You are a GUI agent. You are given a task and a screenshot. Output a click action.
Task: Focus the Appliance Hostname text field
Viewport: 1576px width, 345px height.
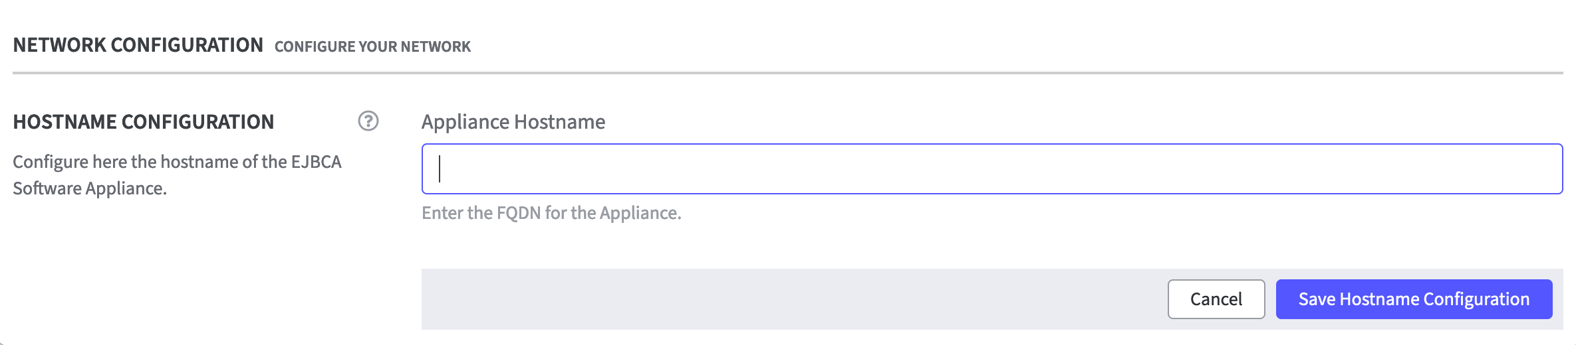[991, 169]
